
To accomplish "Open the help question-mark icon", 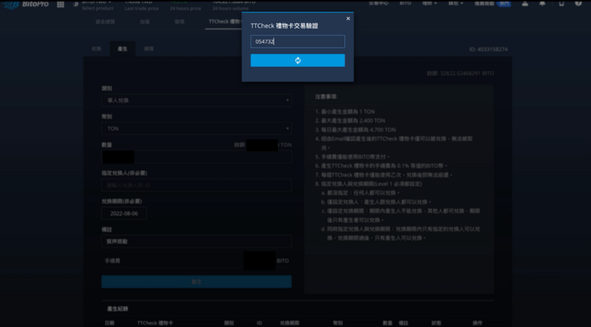I will click(578, 3).
